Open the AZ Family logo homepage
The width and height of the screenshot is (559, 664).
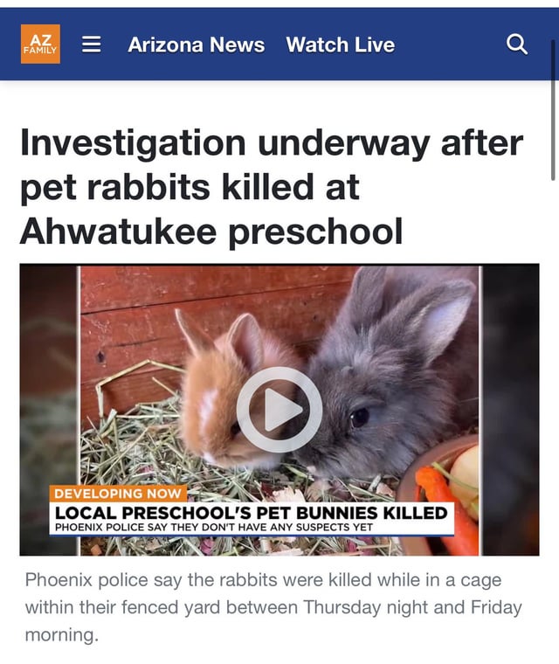coord(40,44)
